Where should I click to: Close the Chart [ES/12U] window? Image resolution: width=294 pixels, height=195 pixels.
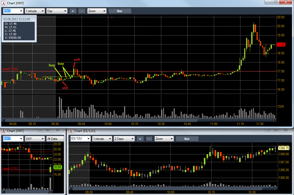[286, 130]
